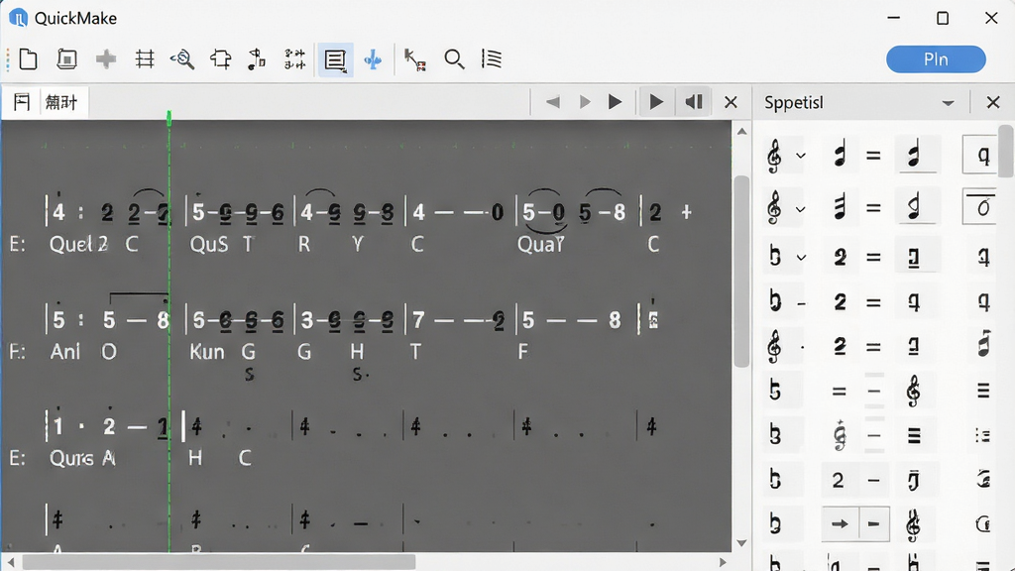Select lyric 'Kun' in second staff
This screenshot has height=571, width=1015.
click(207, 352)
